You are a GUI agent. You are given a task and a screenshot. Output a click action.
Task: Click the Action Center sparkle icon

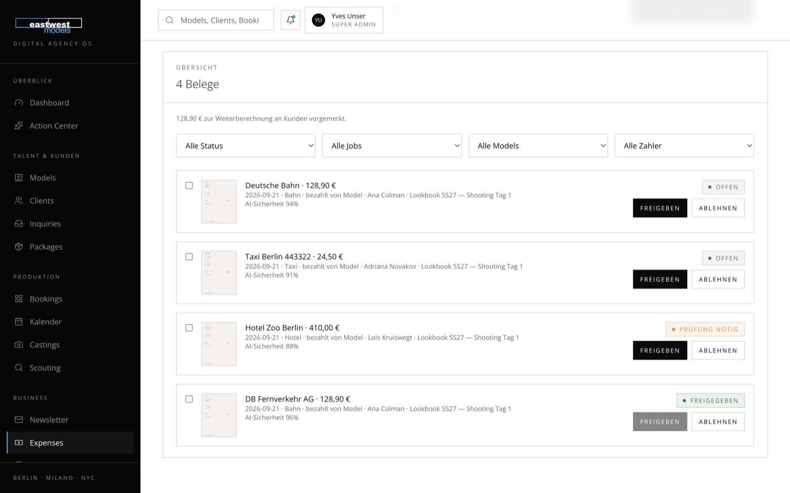tap(19, 126)
